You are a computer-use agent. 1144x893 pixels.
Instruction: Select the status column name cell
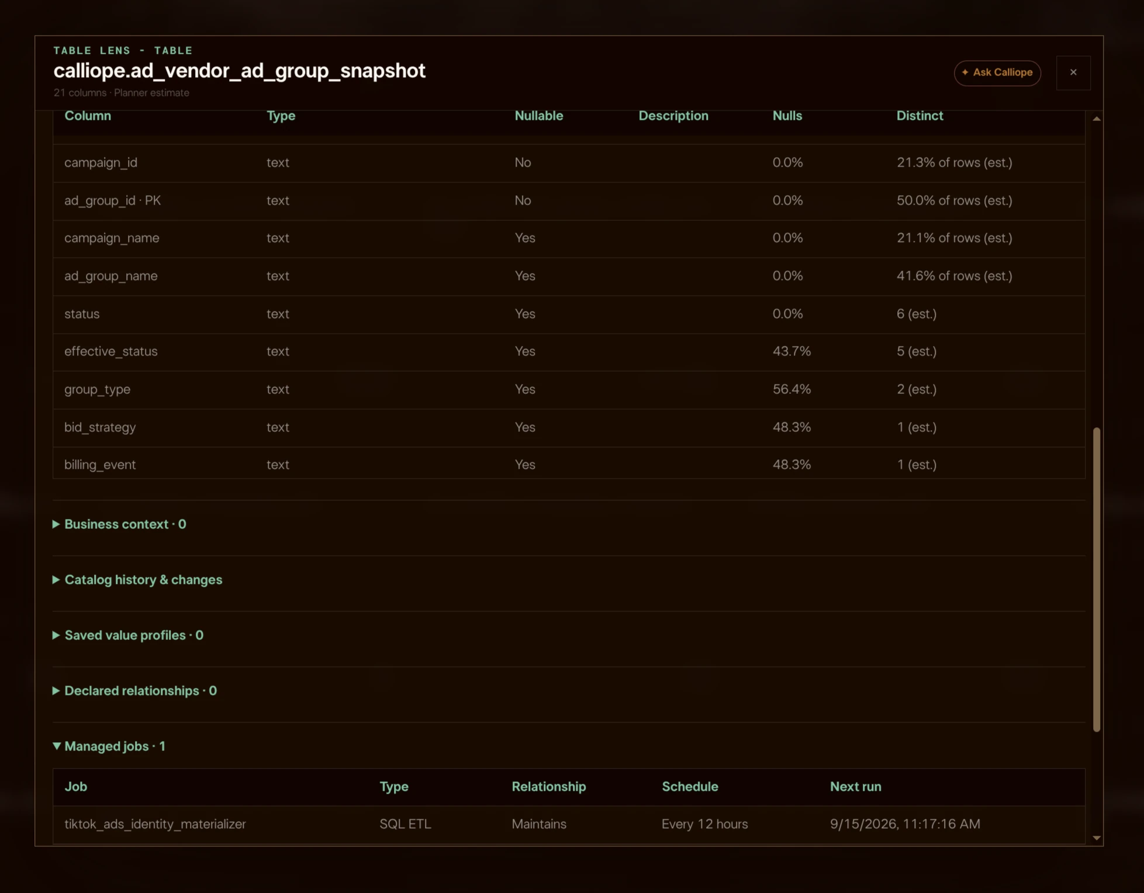coord(82,314)
